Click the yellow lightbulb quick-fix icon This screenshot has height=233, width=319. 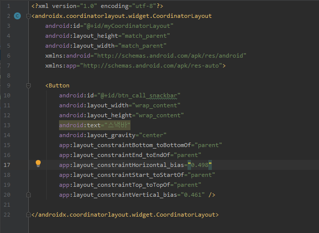pyautogui.click(x=38, y=163)
